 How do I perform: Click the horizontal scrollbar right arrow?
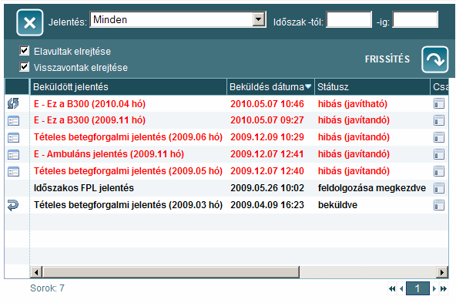pos(442,272)
